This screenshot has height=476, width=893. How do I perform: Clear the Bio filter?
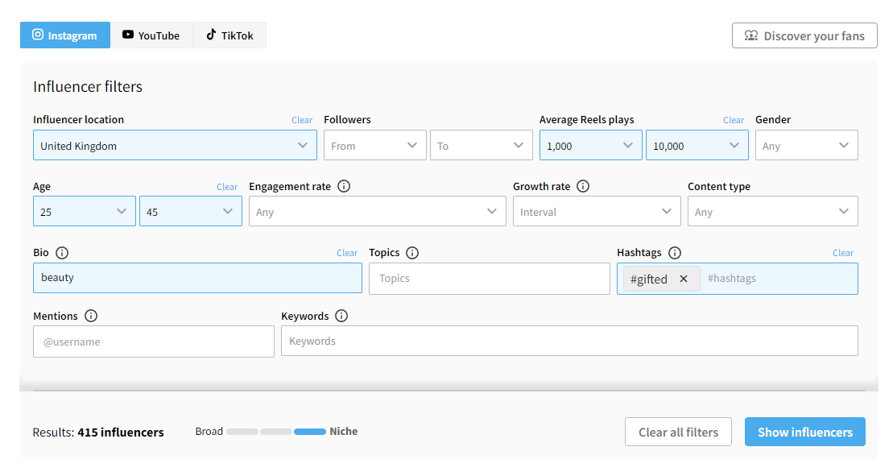(x=347, y=253)
